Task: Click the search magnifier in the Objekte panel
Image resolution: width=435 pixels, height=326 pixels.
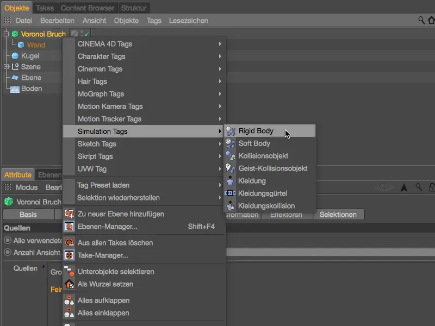Action: (x=421, y=21)
